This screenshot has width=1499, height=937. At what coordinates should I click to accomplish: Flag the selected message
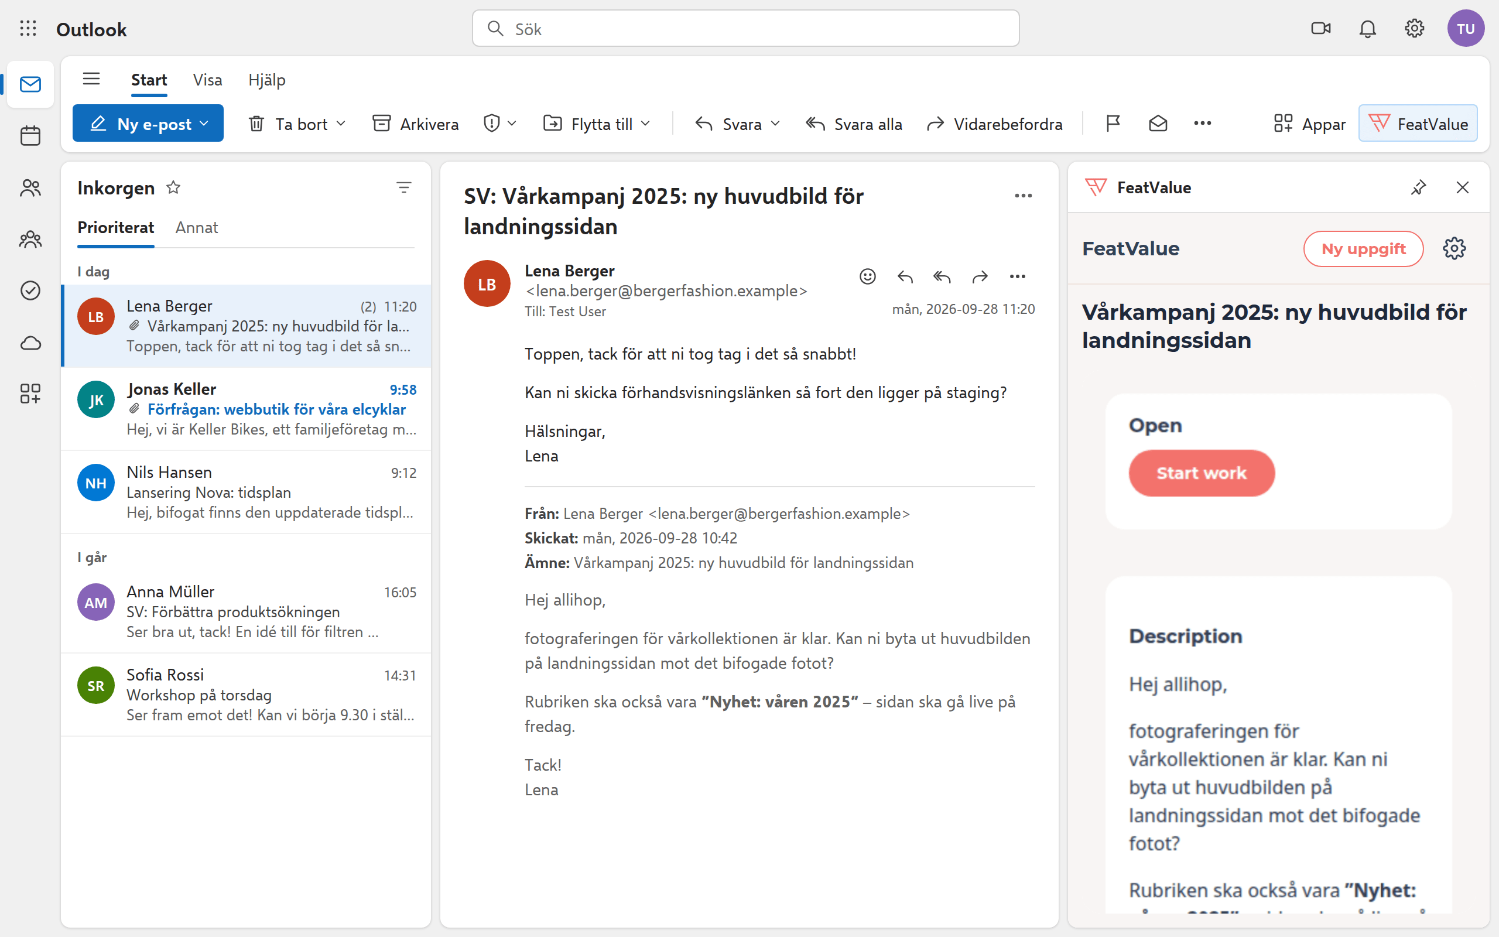(1113, 124)
